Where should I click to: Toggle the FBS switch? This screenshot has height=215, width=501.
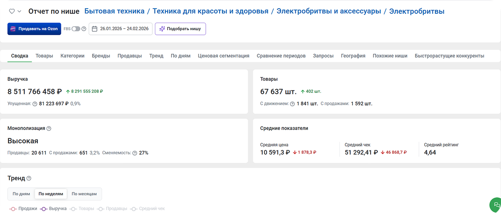coord(76,29)
